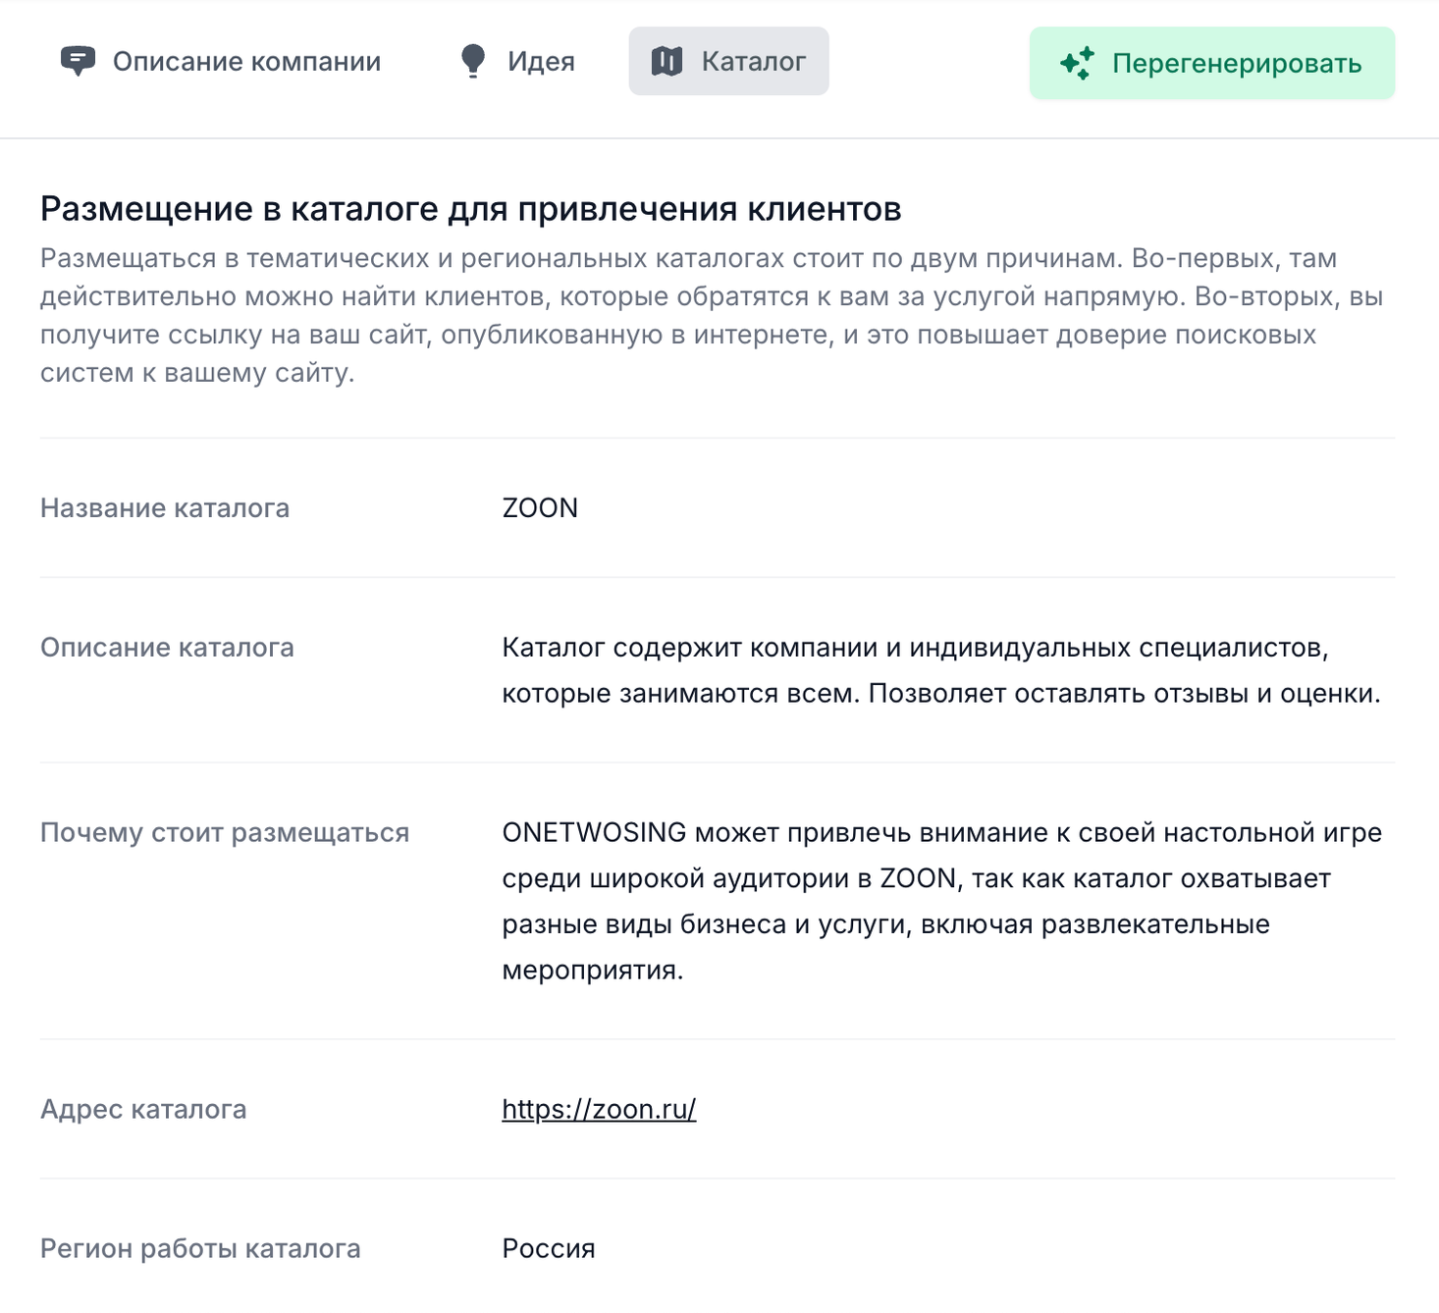Click the label Описание каталога
This screenshot has height=1313, width=1439.
click(x=167, y=647)
